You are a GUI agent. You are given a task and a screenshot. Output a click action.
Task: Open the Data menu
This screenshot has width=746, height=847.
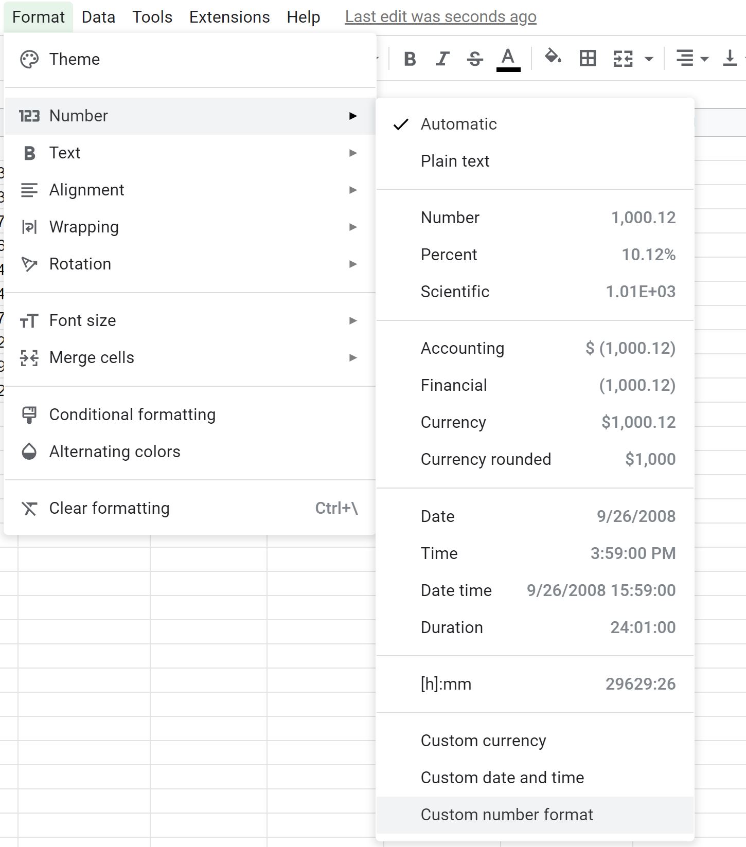point(98,17)
